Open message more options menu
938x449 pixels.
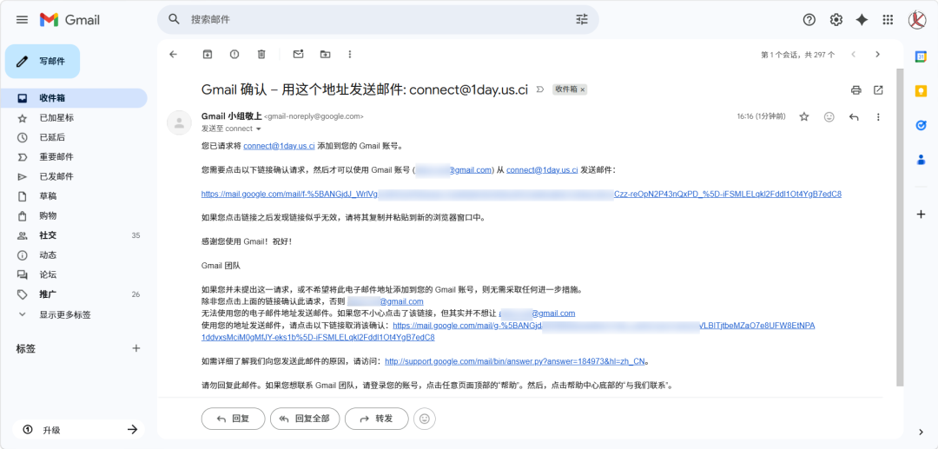coord(878,116)
